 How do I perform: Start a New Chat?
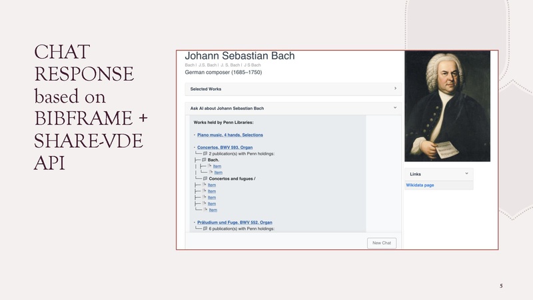click(x=382, y=243)
